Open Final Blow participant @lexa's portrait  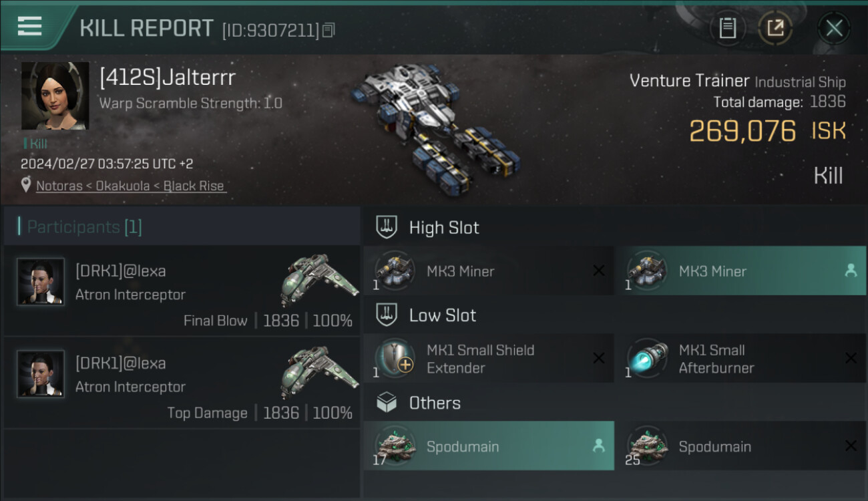(41, 282)
